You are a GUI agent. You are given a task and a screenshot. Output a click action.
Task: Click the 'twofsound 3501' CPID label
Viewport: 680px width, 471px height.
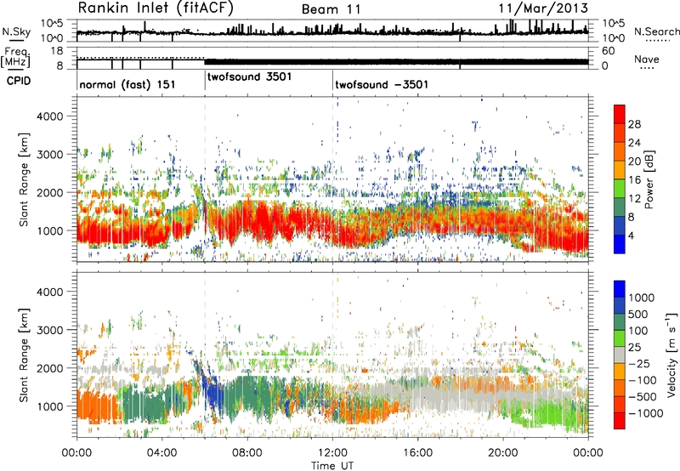[x=249, y=77]
